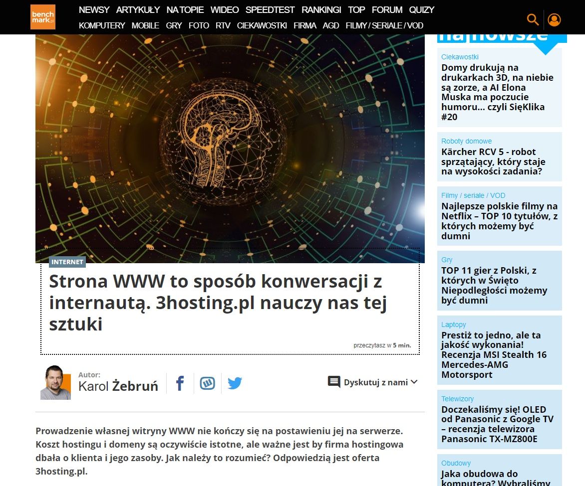The height and width of the screenshot is (486, 585).
Task: Share article on Facebook
Action: pos(180,383)
